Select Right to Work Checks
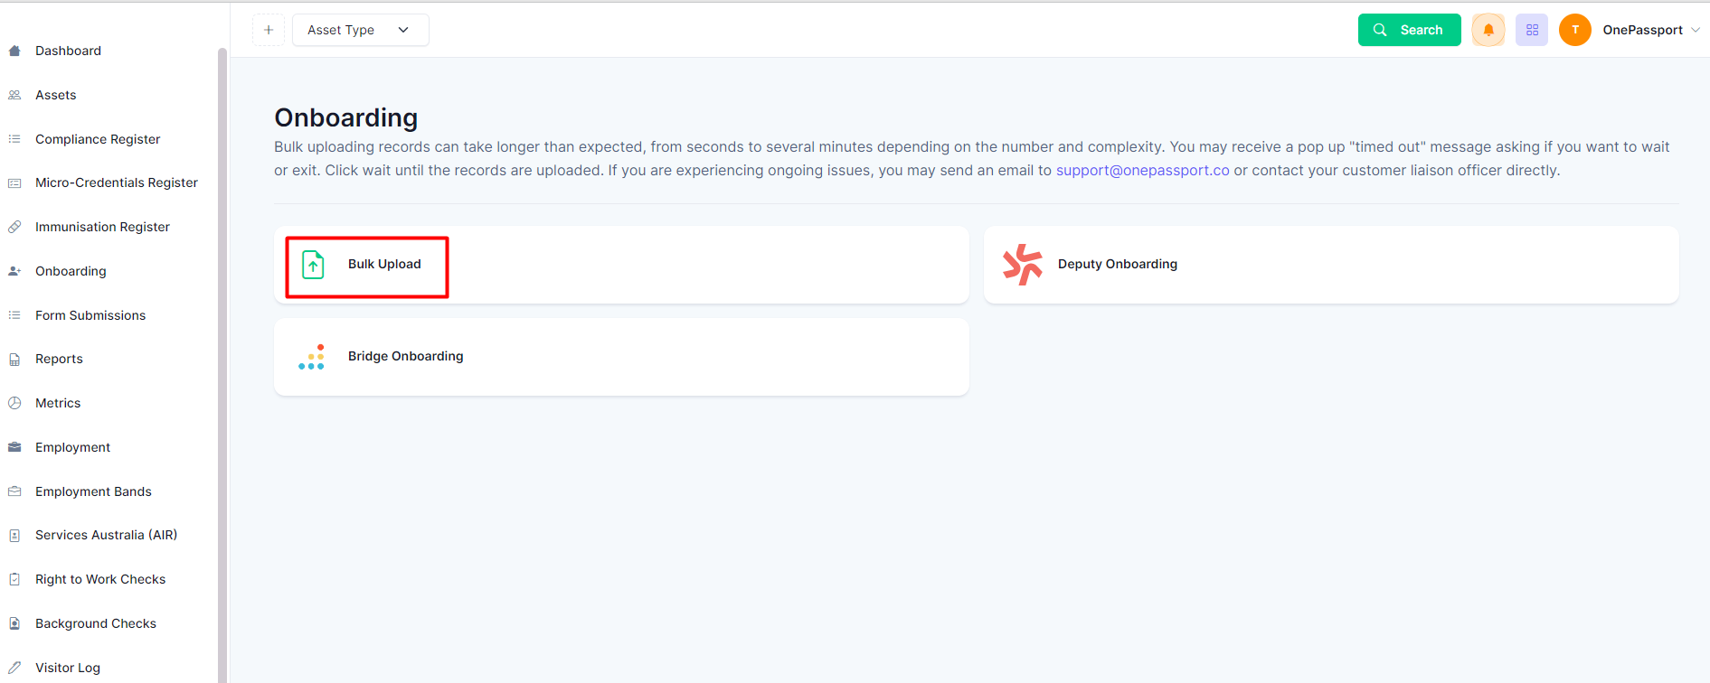 point(100,579)
